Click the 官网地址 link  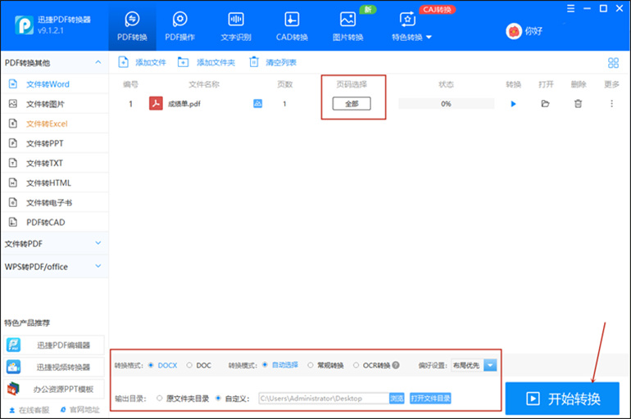pos(79,410)
